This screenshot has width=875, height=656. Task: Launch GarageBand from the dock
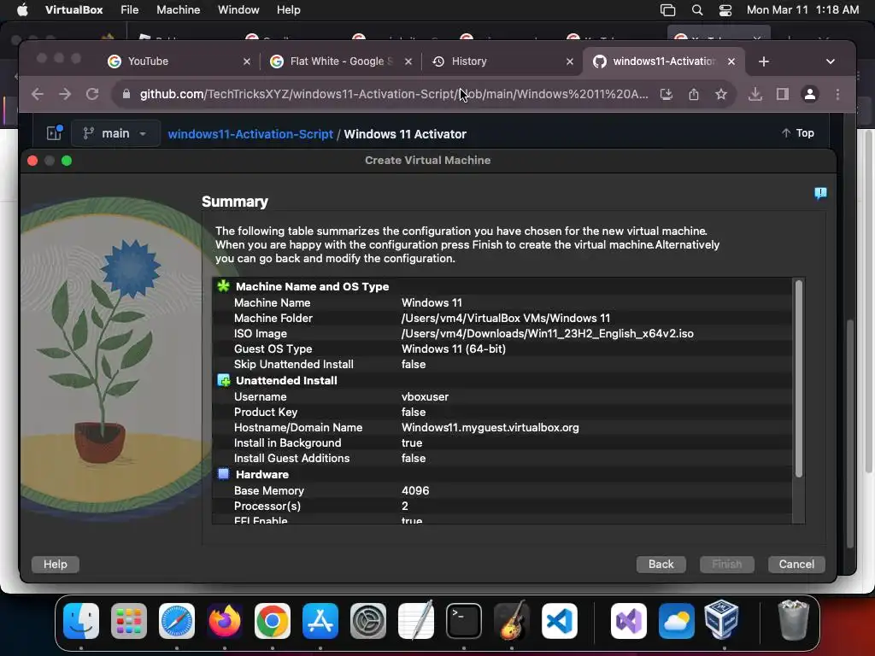point(512,621)
